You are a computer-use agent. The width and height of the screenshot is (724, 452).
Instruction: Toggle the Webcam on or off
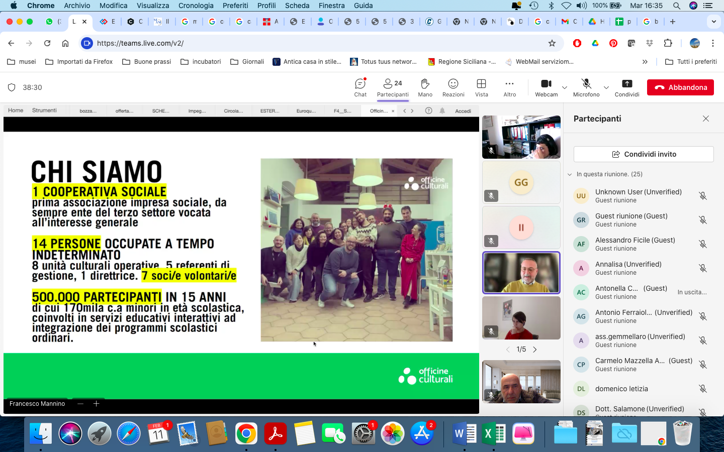click(546, 84)
